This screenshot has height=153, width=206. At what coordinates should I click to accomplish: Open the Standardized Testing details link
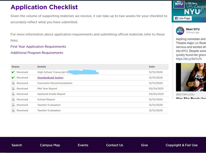click(50, 78)
